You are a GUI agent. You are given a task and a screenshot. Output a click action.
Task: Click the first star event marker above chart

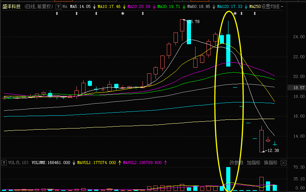tap(123, 14)
